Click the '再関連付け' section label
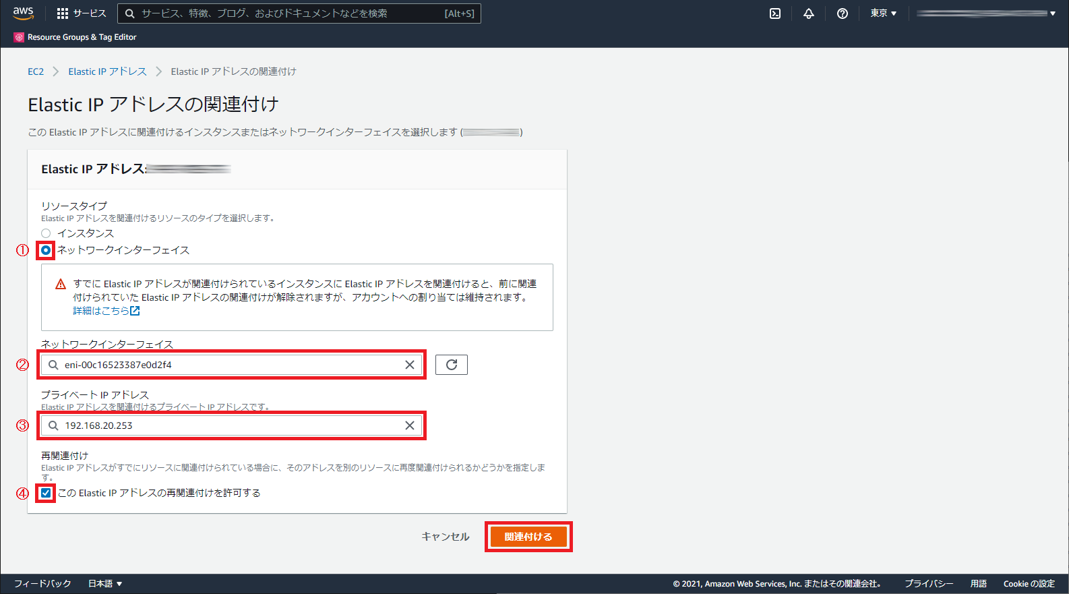The image size is (1069, 594). coord(65,456)
